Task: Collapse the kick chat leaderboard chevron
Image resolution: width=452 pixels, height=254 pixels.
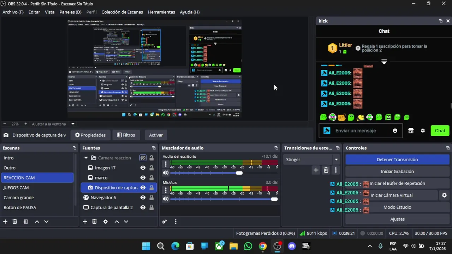Action: tap(384, 62)
